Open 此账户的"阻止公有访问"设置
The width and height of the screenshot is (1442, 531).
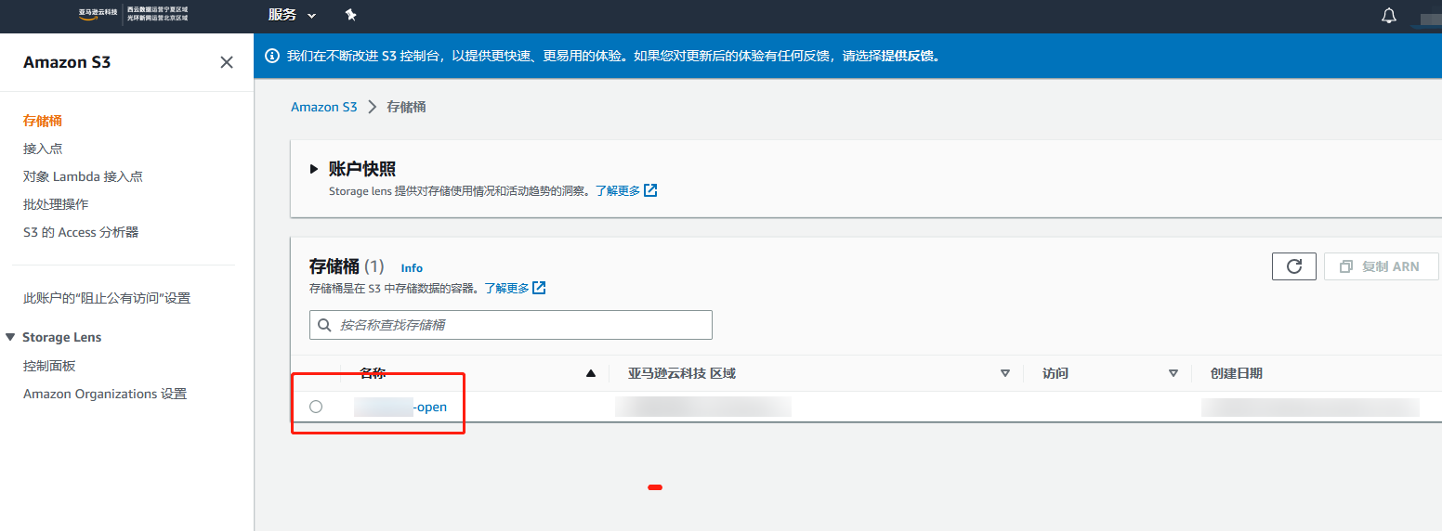(107, 298)
